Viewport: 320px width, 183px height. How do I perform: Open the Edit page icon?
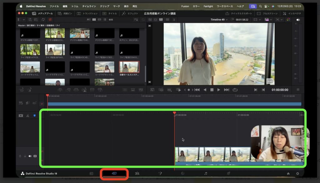pos(137,173)
